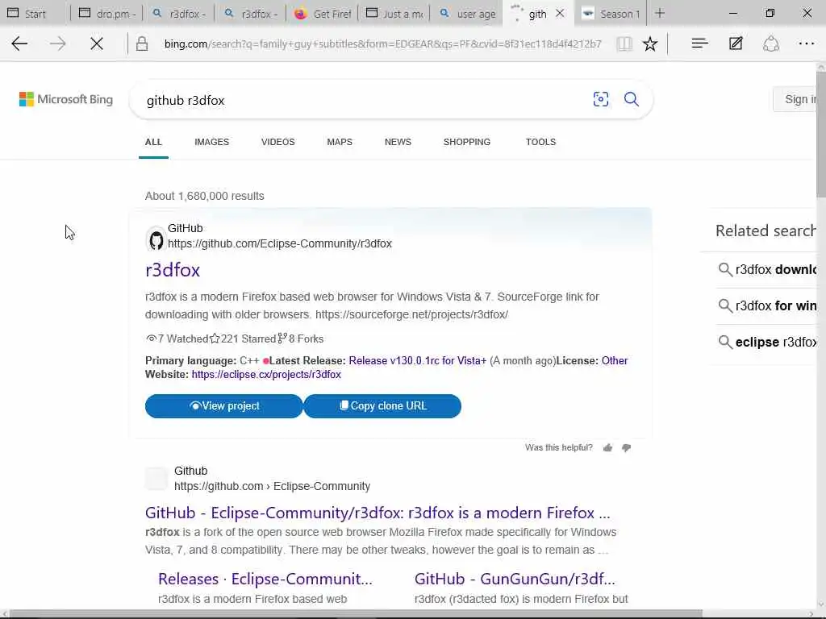Click the View project button
Screen dimensions: 826x619
(x=224, y=406)
